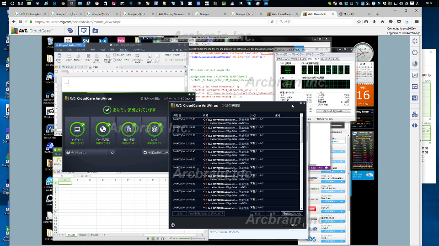Click the help icon in Virus Vault
Image resolution: width=439 pixels, height=246 pixels.
coord(173,225)
